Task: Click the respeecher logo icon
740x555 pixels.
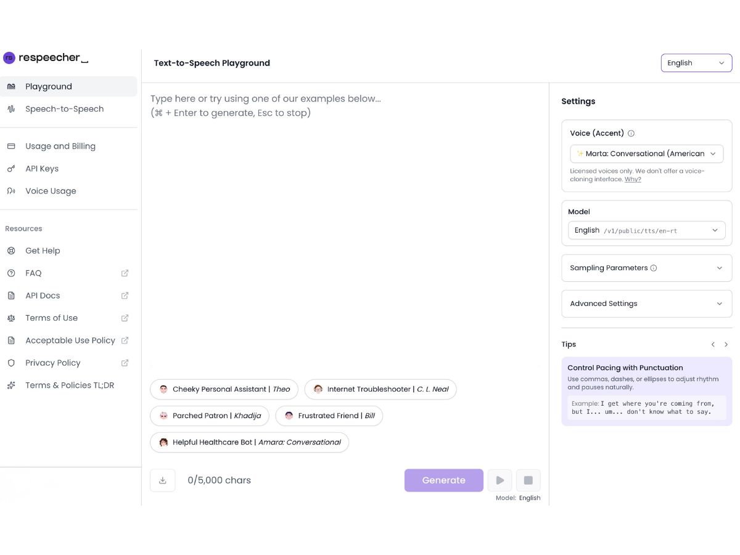Action: click(x=9, y=58)
